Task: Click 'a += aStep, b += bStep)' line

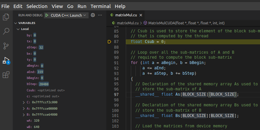Action: tap(169, 73)
